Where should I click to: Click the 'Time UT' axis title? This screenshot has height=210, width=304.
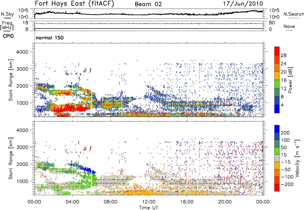click(149, 208)
